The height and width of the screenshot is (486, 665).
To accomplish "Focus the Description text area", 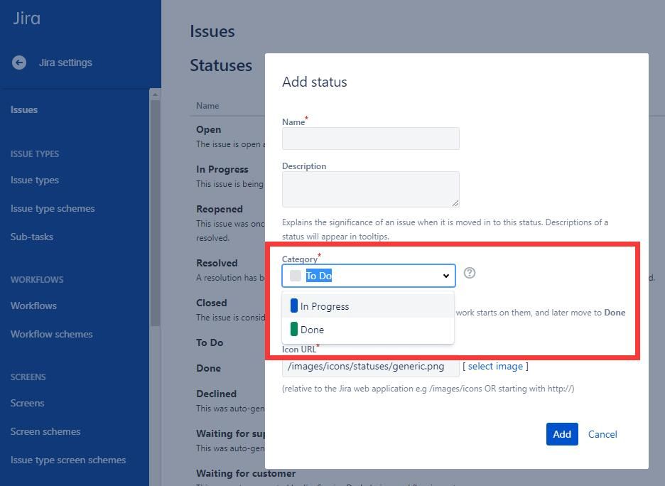I will (370, 189).
